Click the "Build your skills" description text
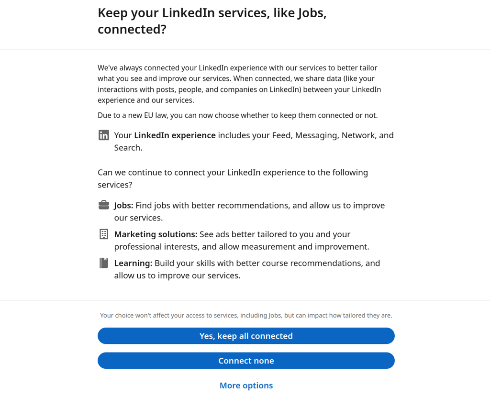This screenshot has height=397, width=490. coord(267,263)
